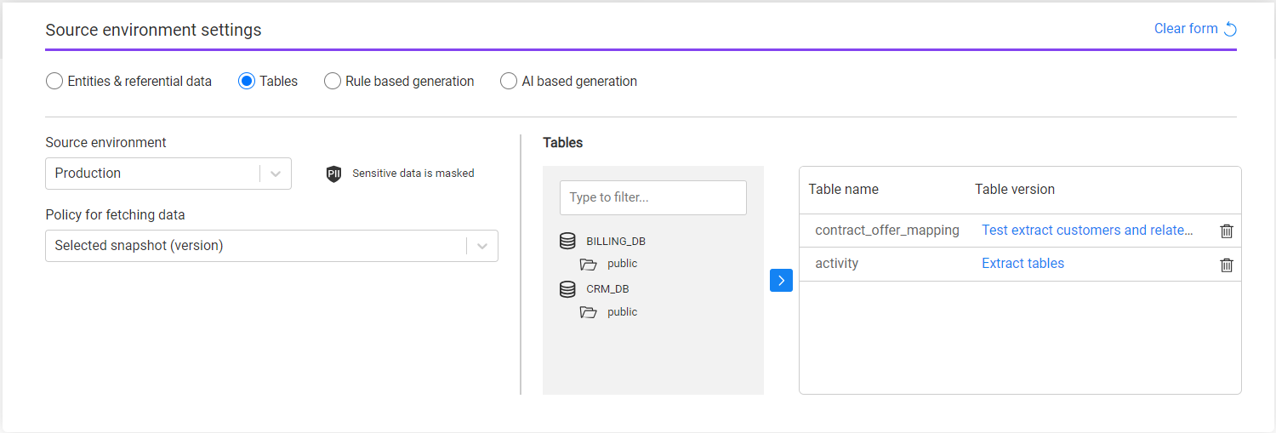Click the Table version column header

[x=1015, y=190]
